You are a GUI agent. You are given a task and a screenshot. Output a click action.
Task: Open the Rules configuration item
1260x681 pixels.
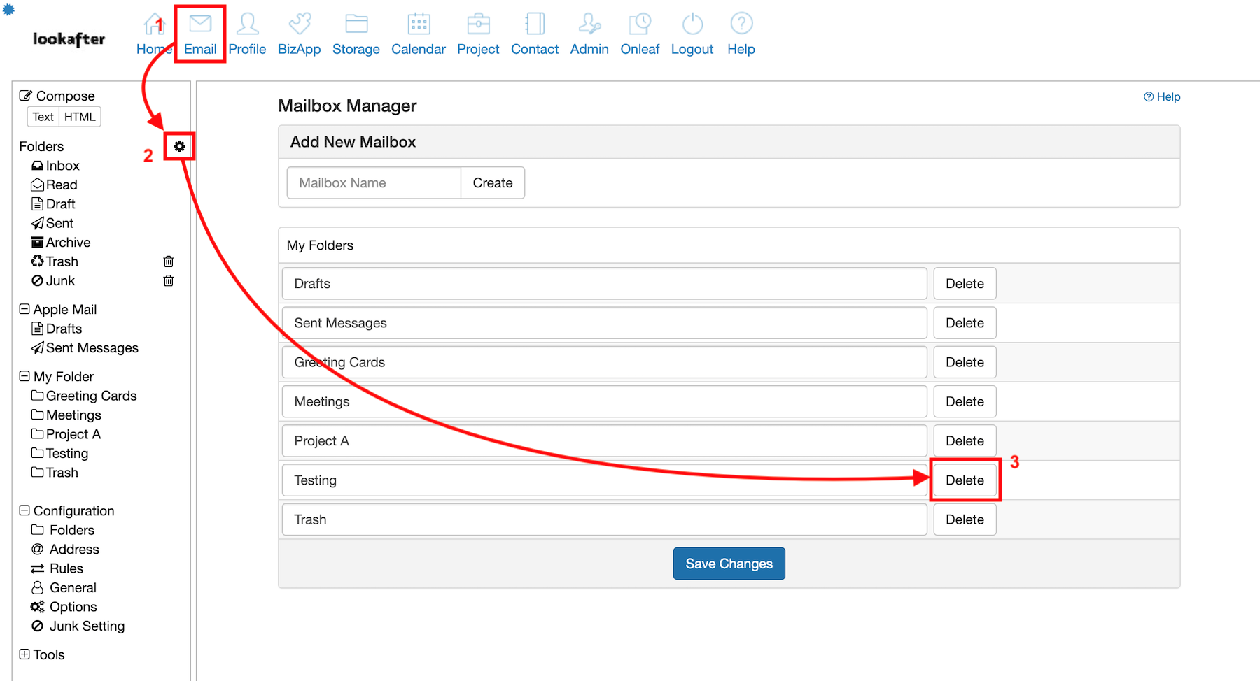point(66,568)
